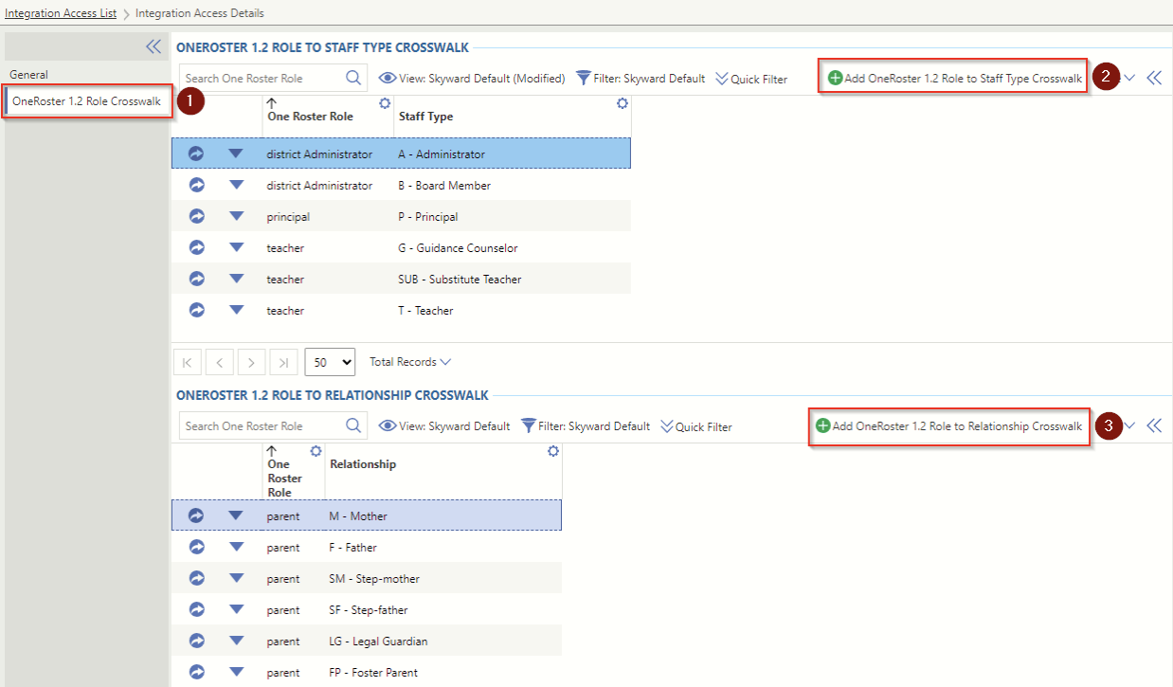This screenshot has width=1173, height=687.
Task: Expand the P - Principal row menu
Action: pyautogui.click(x=236, y=216)
